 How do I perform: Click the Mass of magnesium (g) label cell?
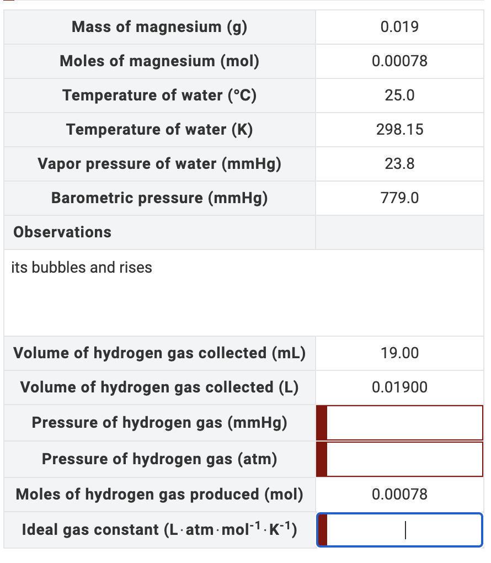click(159, 26)
